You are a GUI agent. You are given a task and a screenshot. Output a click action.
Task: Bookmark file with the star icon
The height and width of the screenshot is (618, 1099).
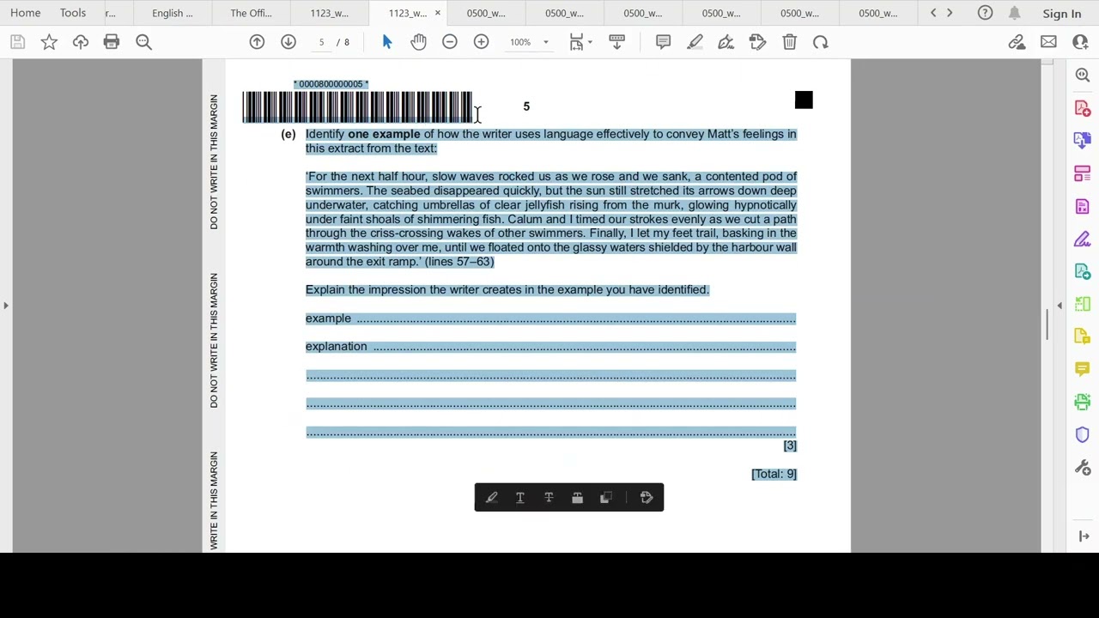[x=49, y=42]
